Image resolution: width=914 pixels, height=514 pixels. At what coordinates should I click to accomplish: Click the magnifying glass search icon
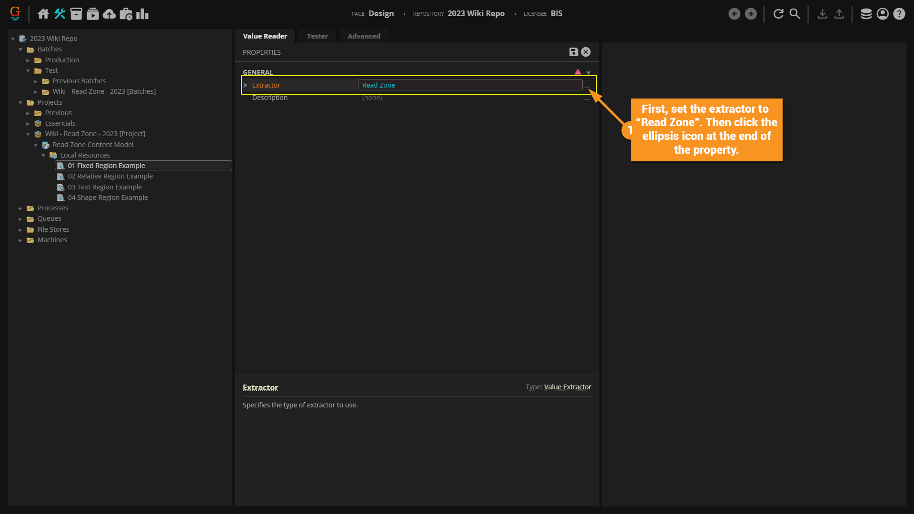click(795, 14)
